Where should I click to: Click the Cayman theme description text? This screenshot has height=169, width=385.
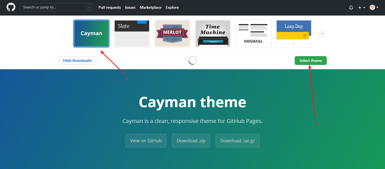(192, 121)
